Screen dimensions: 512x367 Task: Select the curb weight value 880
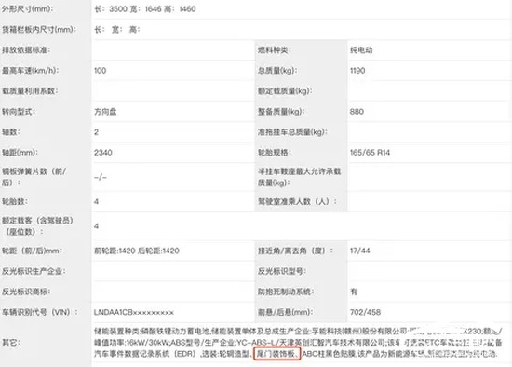click(x=357, y=112)
